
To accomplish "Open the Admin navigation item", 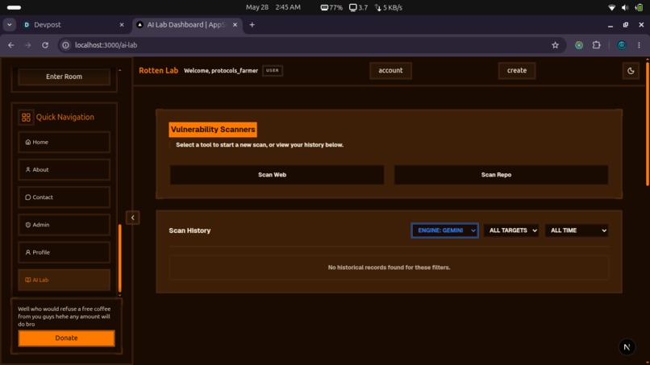I will click(64, 225).
